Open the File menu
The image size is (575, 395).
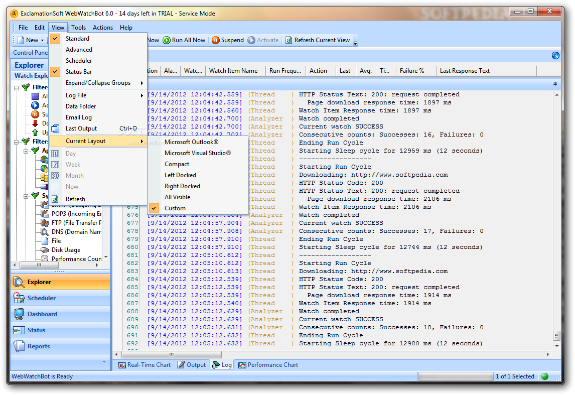[23, 28]
